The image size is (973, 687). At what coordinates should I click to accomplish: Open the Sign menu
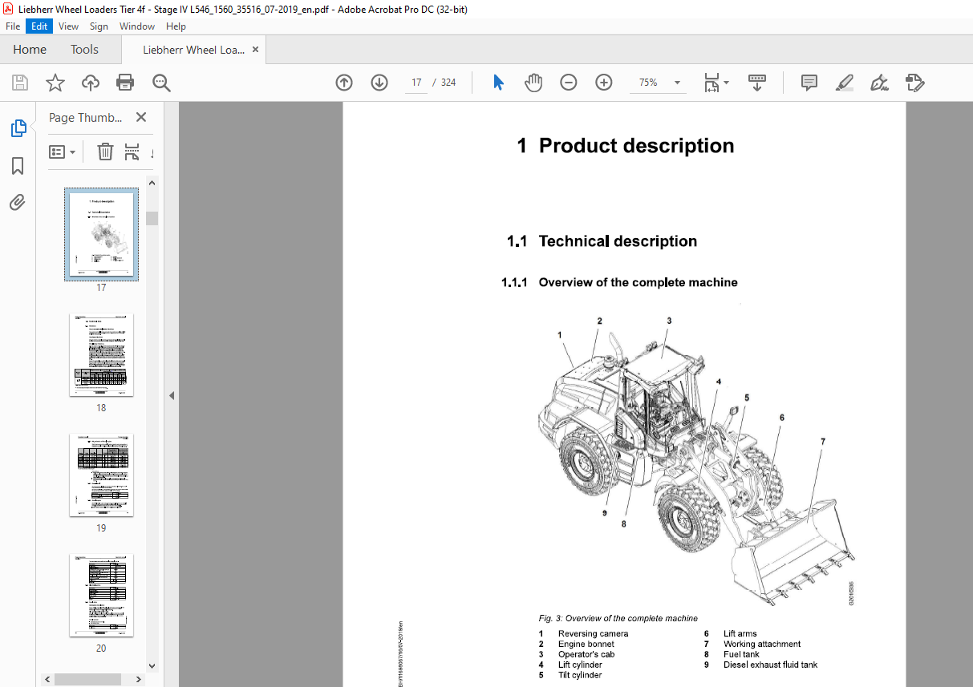pos(99,26)
